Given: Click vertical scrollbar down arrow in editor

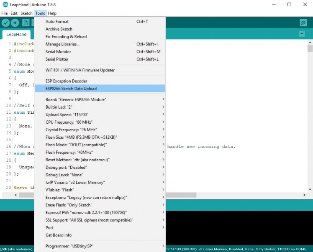Looking at the screenshot, I should [x=310, y=189].
